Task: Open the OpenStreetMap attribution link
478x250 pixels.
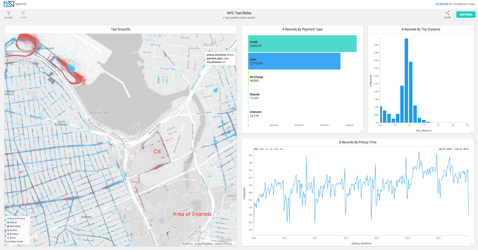Action: (204, 244)
